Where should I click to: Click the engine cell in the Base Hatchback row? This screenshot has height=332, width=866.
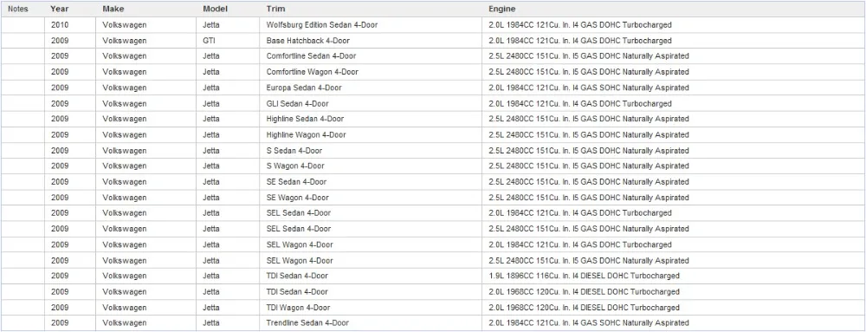click(x=580, y=41)
